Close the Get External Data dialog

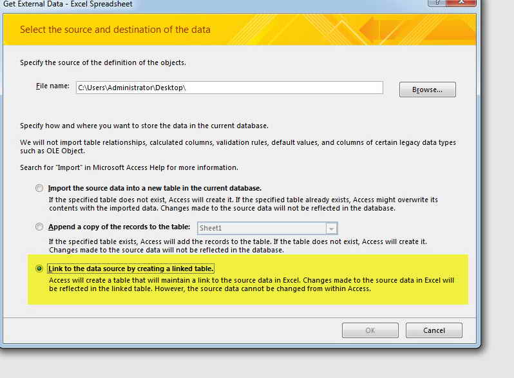[x=461, y=3]
